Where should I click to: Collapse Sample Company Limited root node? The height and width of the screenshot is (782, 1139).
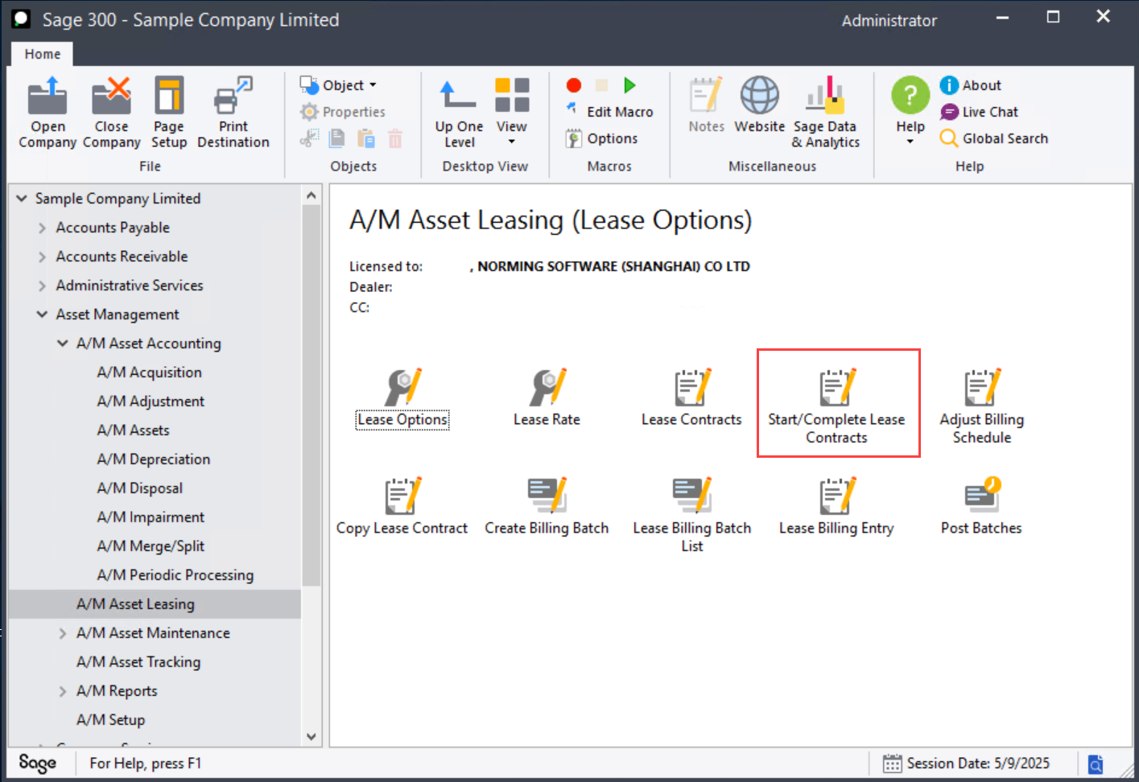pyautogui.click(x=22, y=198)
